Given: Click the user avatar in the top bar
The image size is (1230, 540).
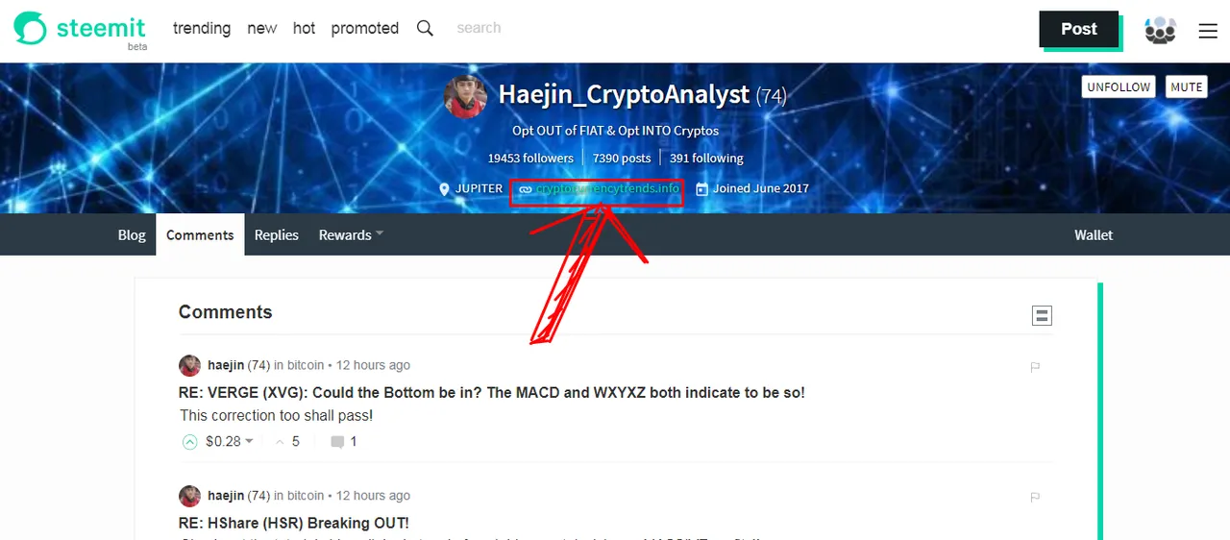Looking at the screenshot, I should point(1161,30).
